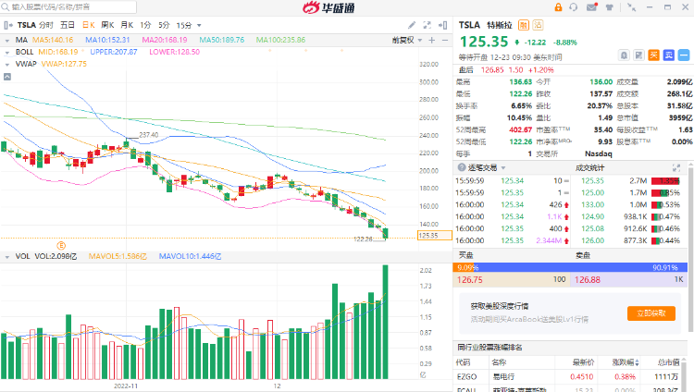Click the 代码 column header
Screen dimensions: 694x392
pyautogui.click(x=463, y=362)
